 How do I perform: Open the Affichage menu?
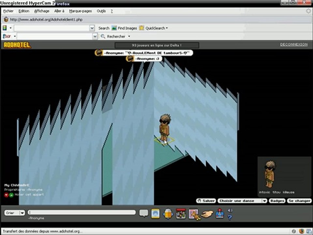(x=42, y=11)
